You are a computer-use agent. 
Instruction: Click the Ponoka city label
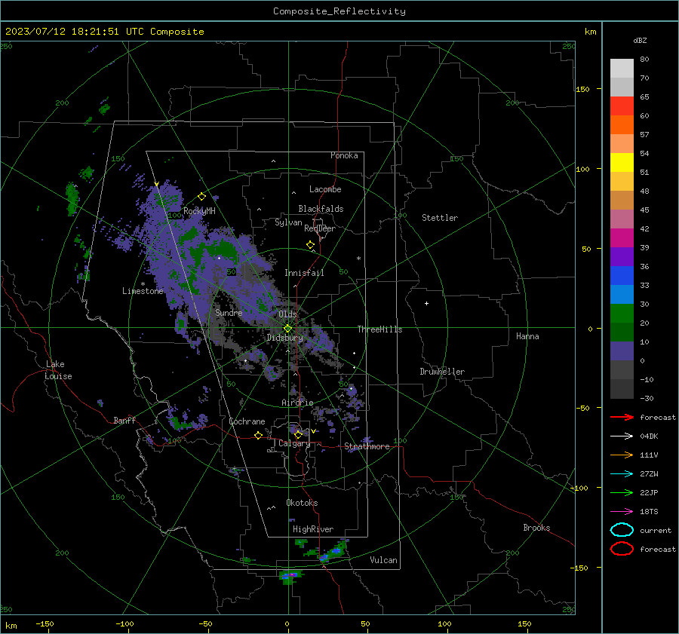tap(344, 155)
